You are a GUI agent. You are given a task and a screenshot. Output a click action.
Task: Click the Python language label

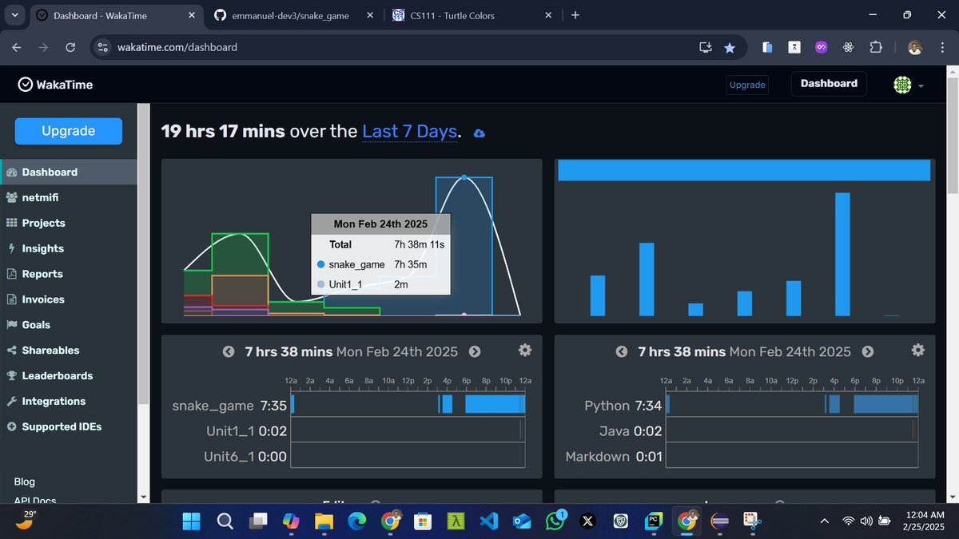coord(607,406)
